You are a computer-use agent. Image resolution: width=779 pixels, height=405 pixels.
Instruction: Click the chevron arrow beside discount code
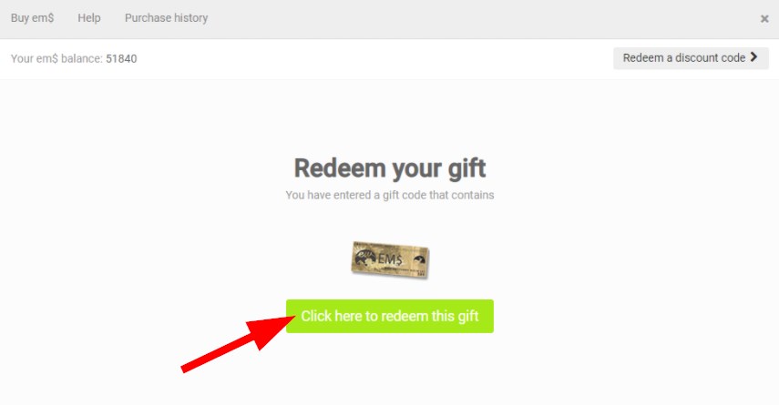pyautogui.click(x=753, y=57)
